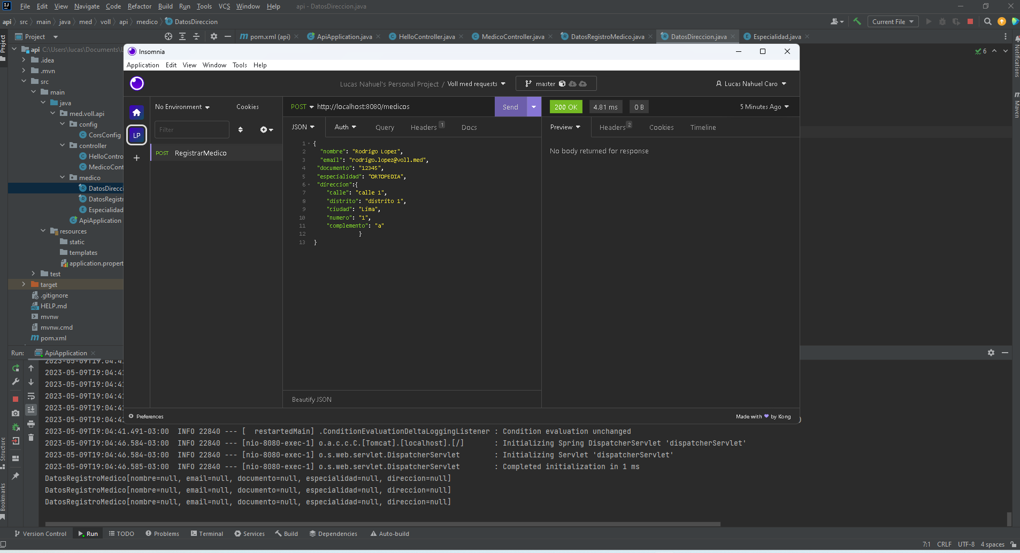
Task: Collapse all icon in Project panel
Action: [x=196, y=36]
